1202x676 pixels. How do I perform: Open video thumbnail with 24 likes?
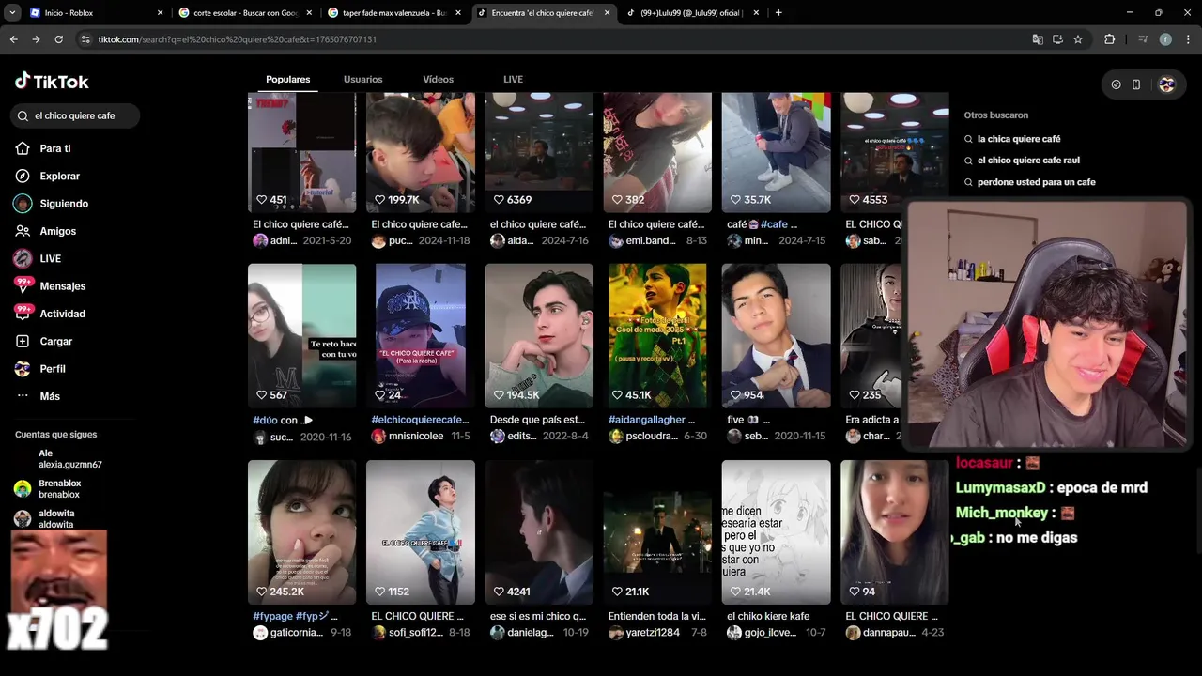tap(421, 336)
